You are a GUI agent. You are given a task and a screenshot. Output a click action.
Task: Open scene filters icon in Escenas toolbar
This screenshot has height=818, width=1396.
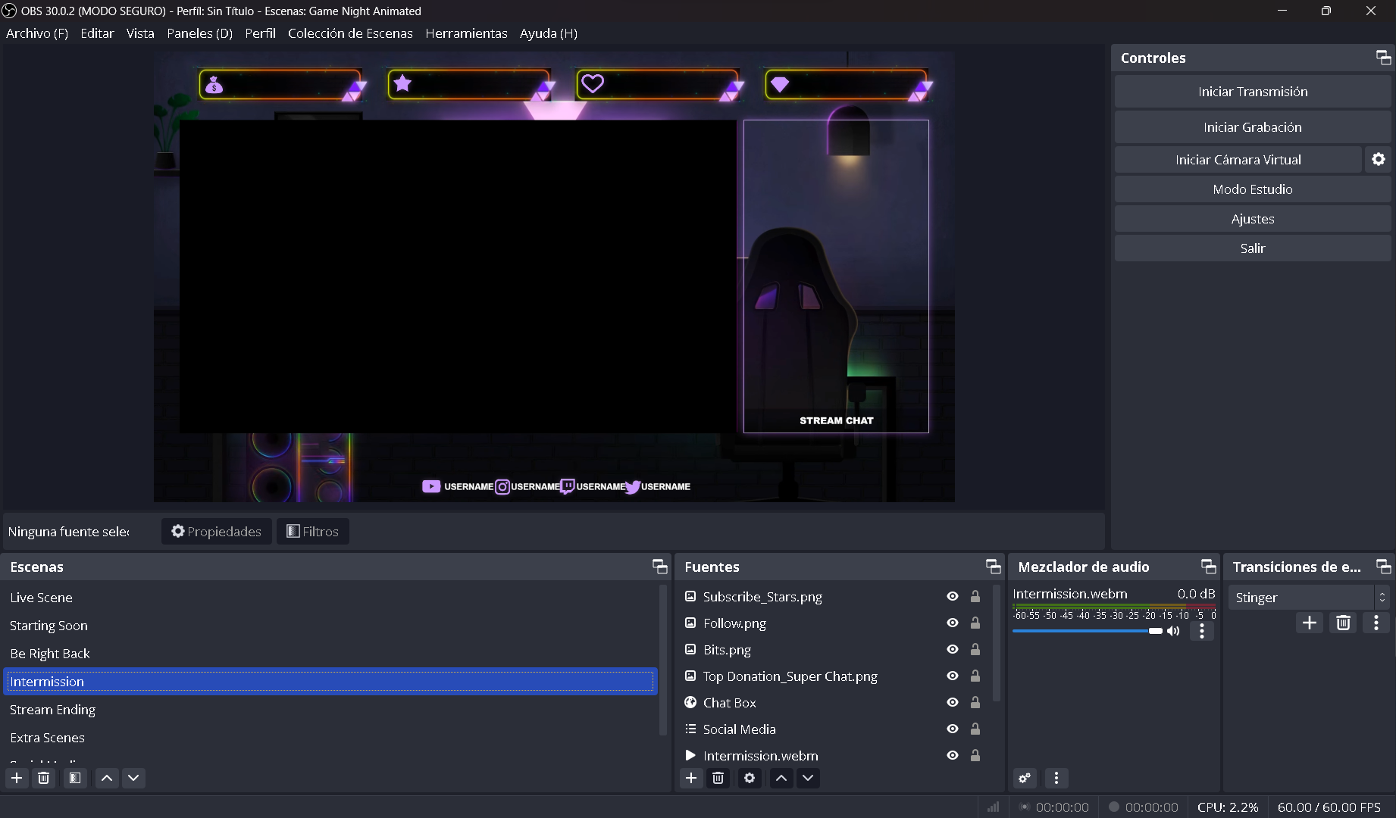(75, 778)
